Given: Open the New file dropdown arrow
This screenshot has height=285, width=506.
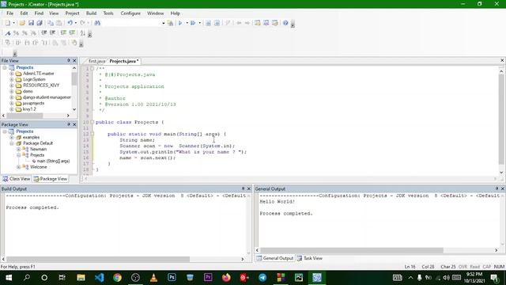Looking at the screenshot, I should (13, 23).
